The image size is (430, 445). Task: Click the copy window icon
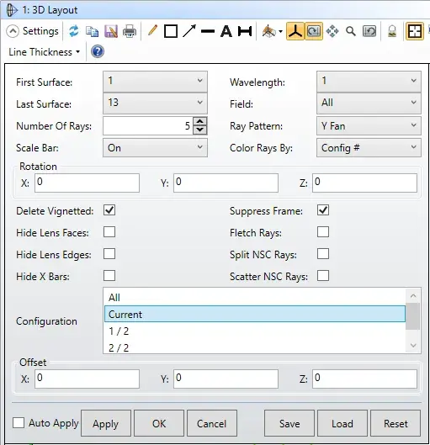click(92, 31)
